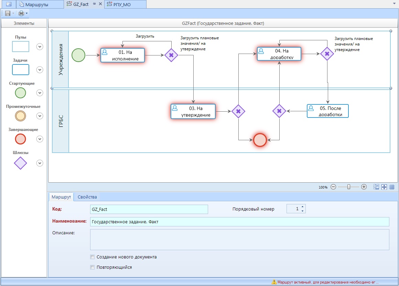The height and width of the screenshot is (286, 399).
Task: Expand the Задачи element options
Action: point(40,70)
